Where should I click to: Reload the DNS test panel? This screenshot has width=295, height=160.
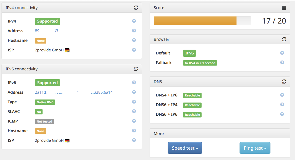tap(284, 82)
